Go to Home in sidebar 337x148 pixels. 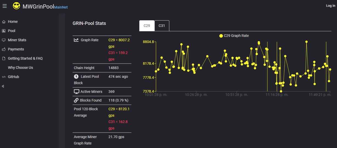(13, 22)
